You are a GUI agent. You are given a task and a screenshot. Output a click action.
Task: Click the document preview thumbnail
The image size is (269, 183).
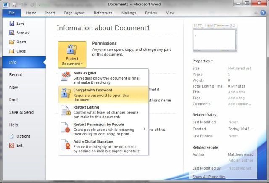click(x=215, y=37)
